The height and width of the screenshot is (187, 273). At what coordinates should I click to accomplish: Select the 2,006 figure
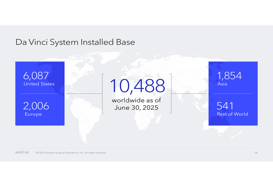click(x=36, y=106)
